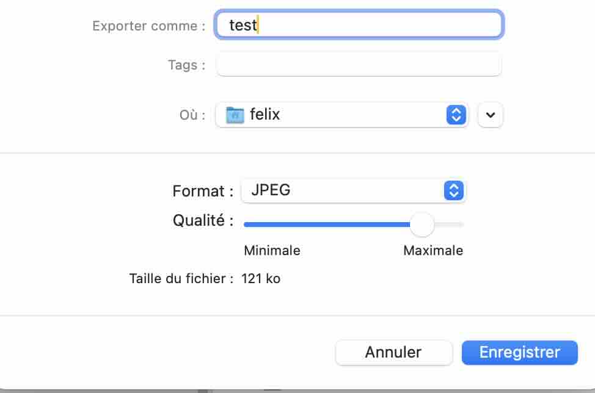595x393 pixels.
Task: Click the Qualité slider knob
Action: (422, 225)
